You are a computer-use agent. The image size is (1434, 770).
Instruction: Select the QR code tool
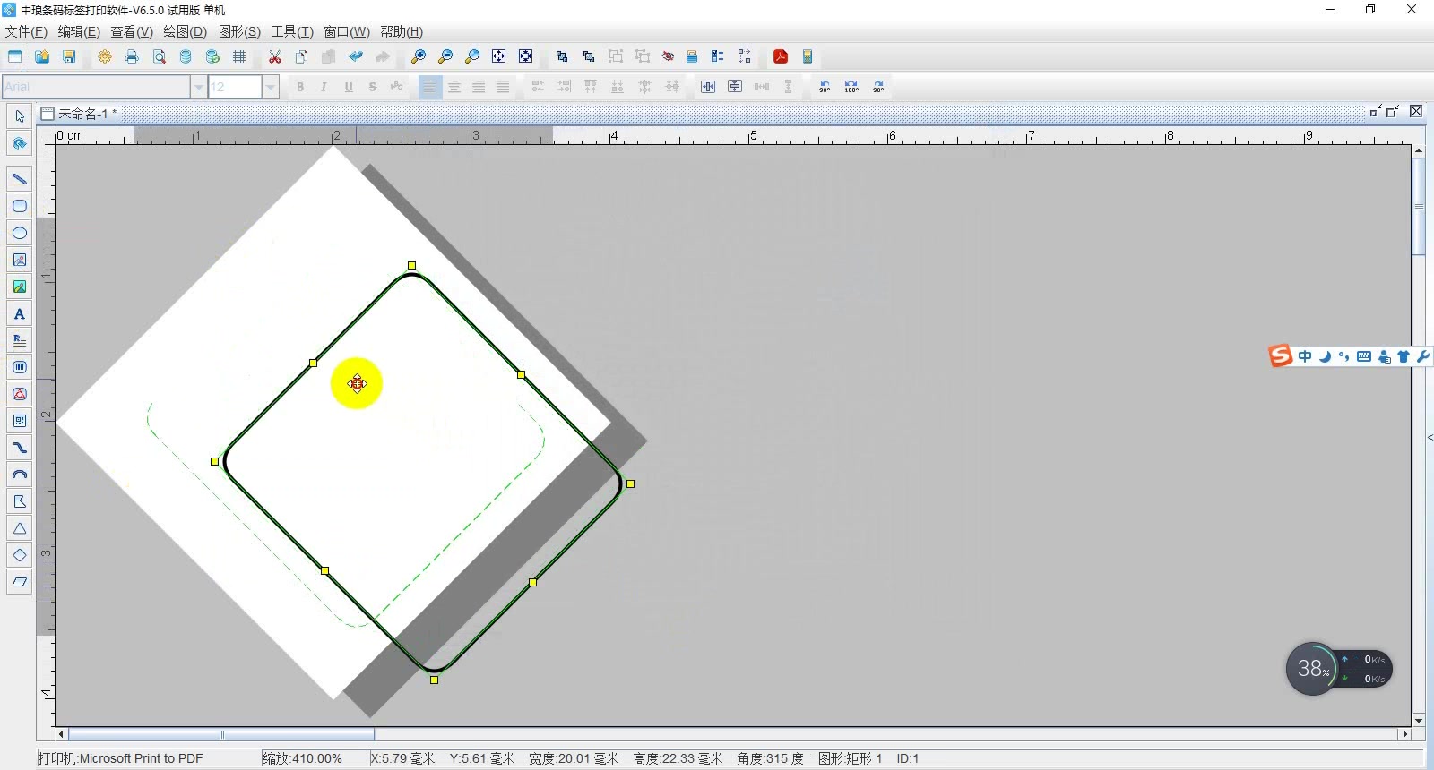pos(20,421)
